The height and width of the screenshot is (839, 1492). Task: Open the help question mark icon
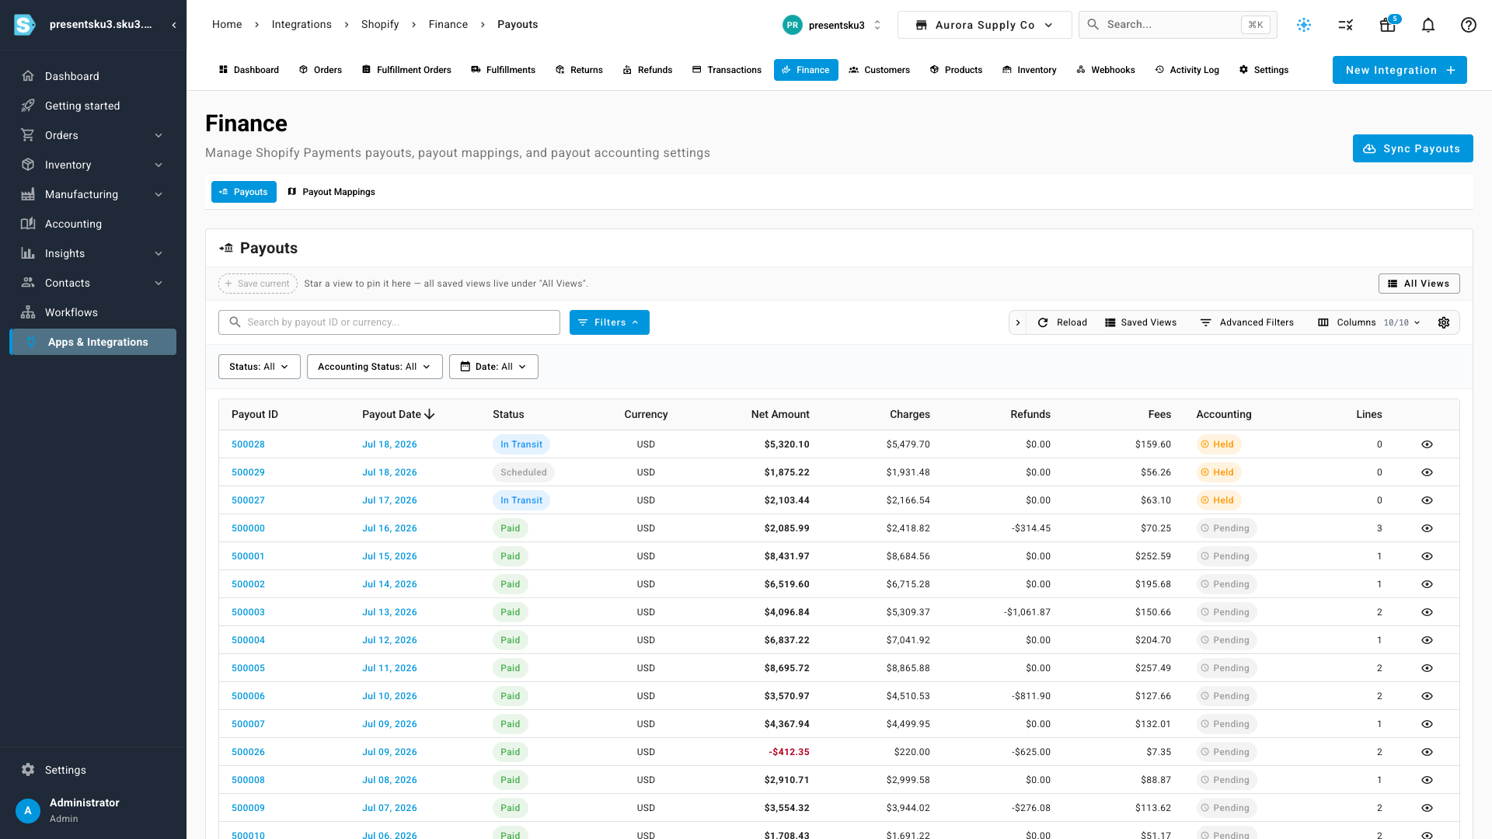click(1469, 25)
